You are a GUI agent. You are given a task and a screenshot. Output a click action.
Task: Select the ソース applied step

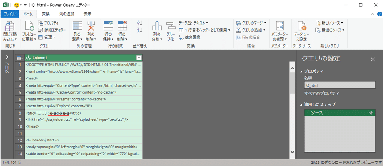tap(340, 113)
